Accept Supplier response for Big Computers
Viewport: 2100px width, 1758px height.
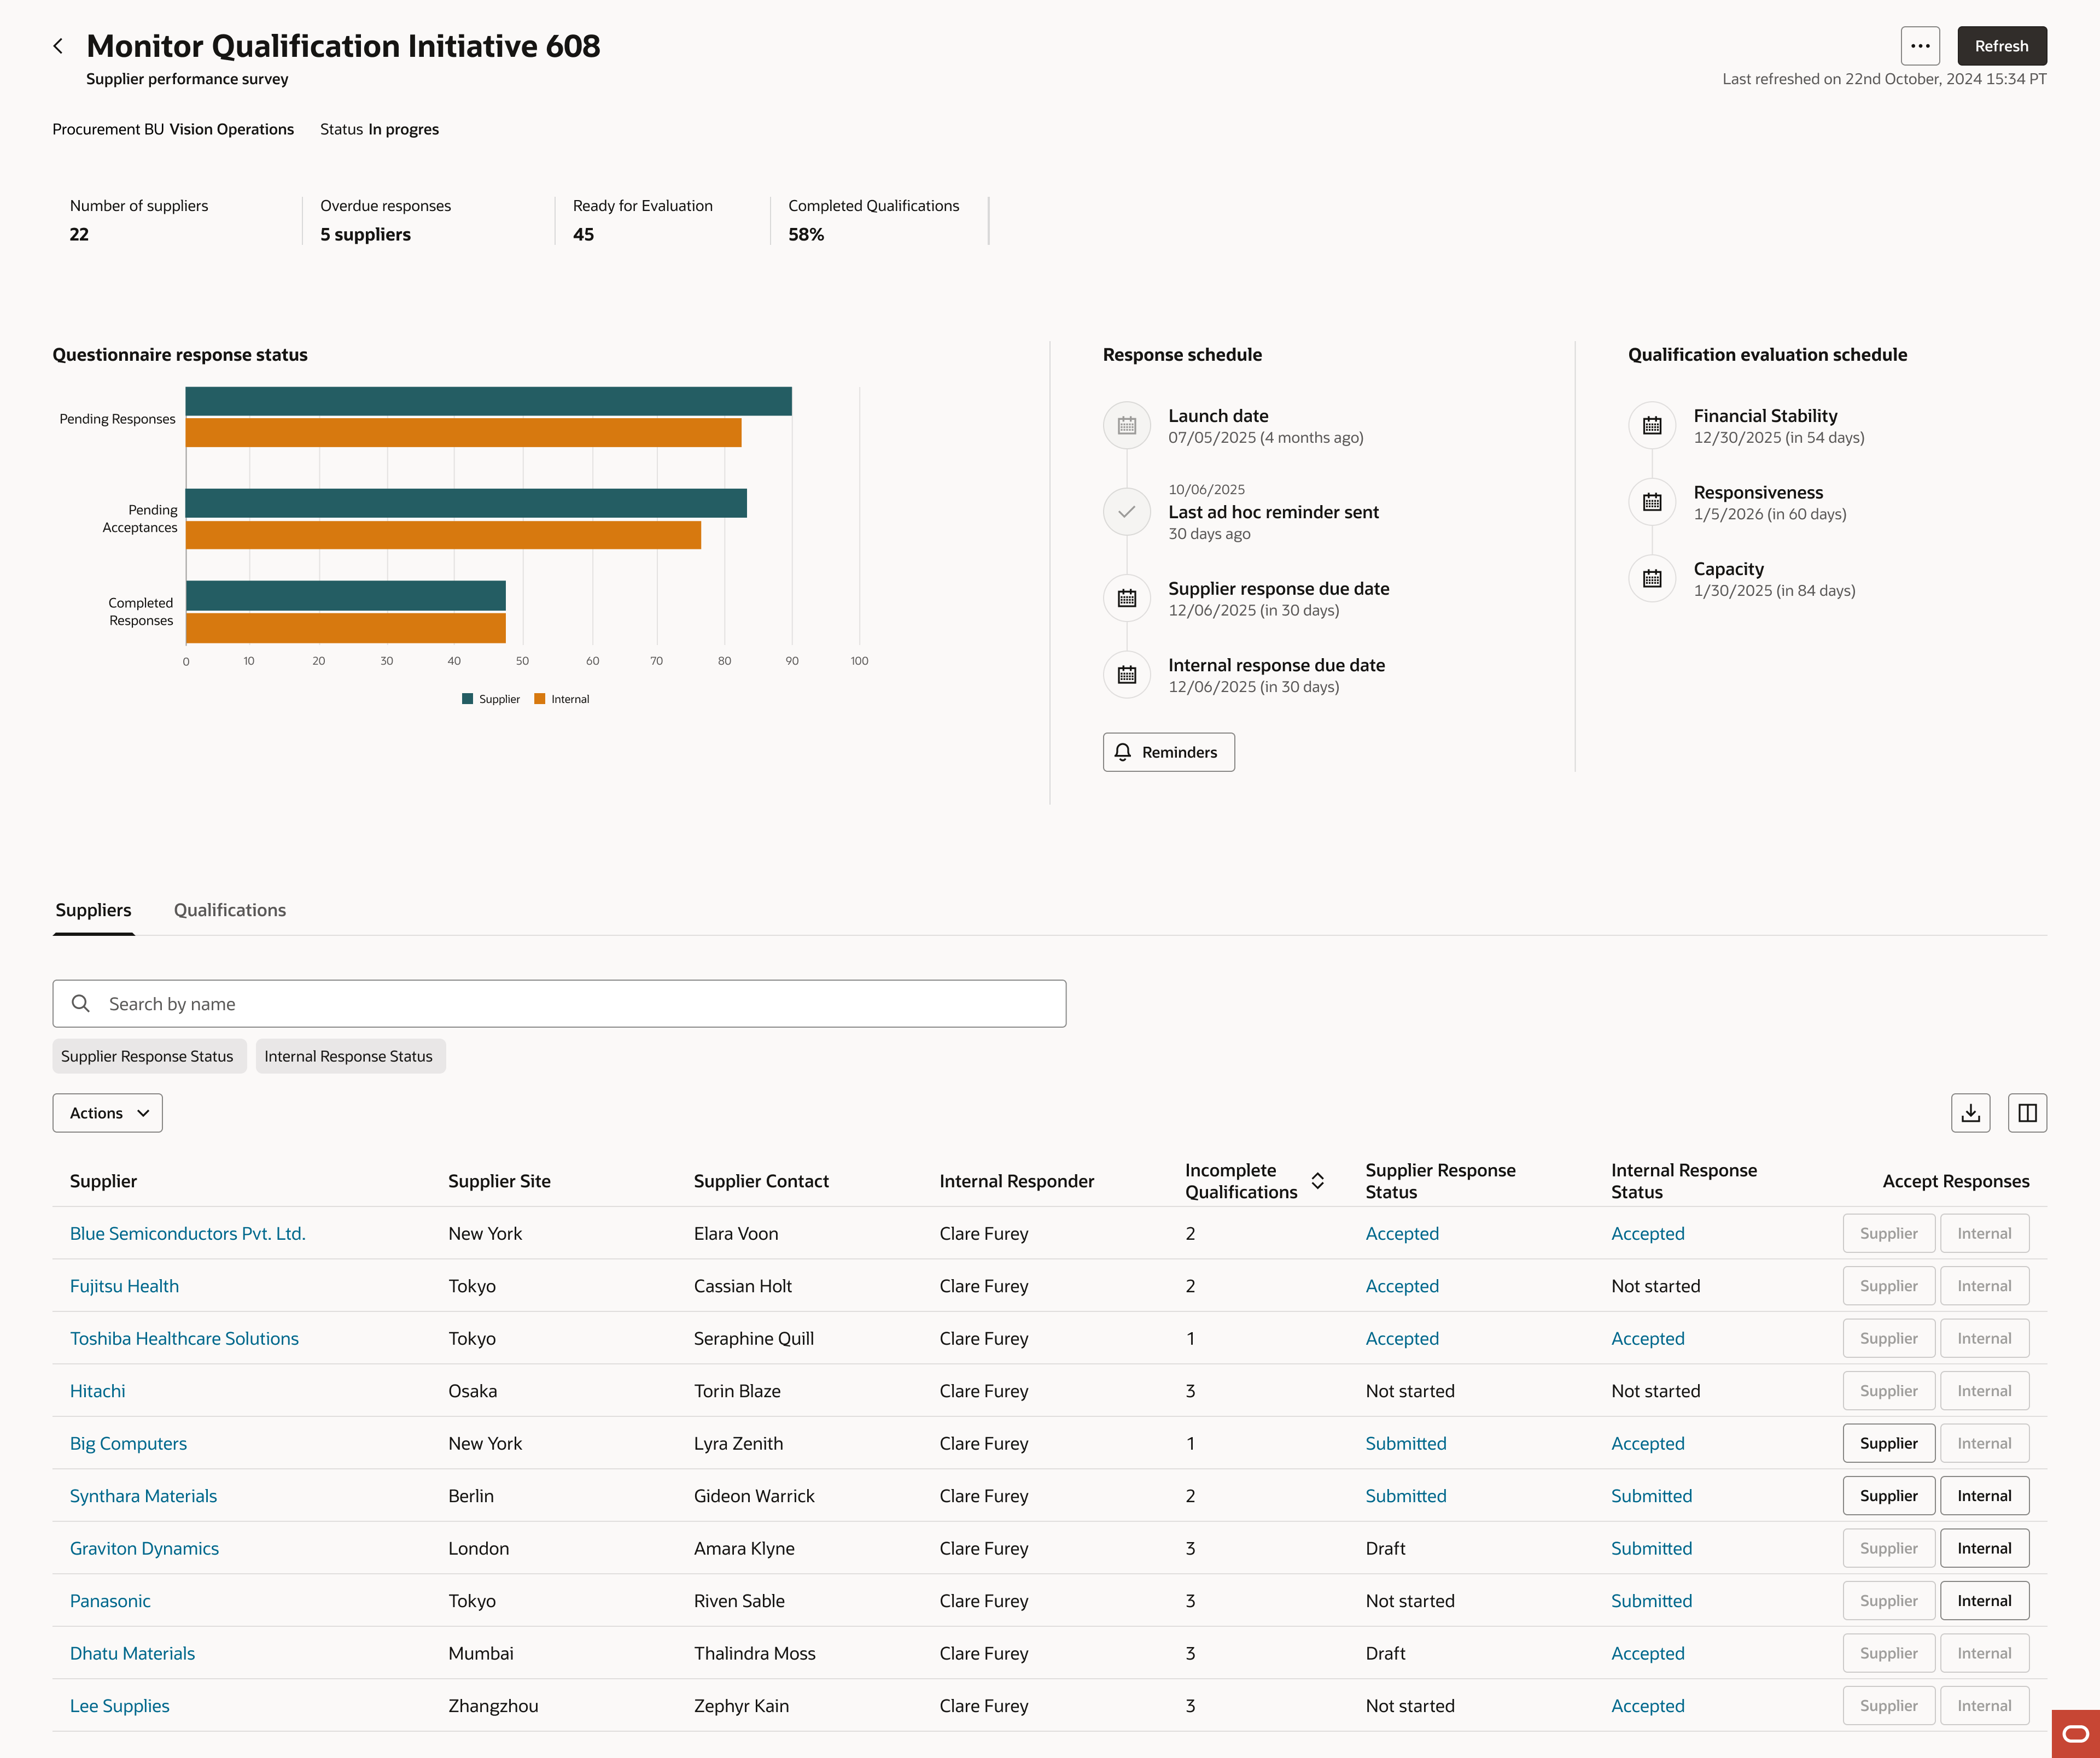click(x=1888, y=1443)
